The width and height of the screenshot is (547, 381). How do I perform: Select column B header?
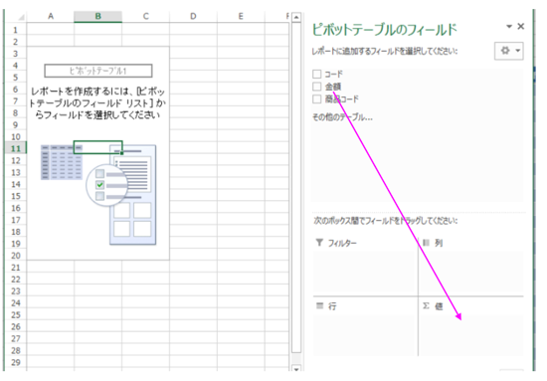click(98, 16)
